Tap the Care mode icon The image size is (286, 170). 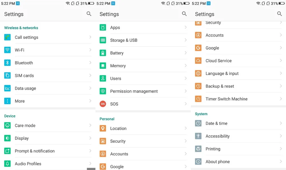point(7,125)
